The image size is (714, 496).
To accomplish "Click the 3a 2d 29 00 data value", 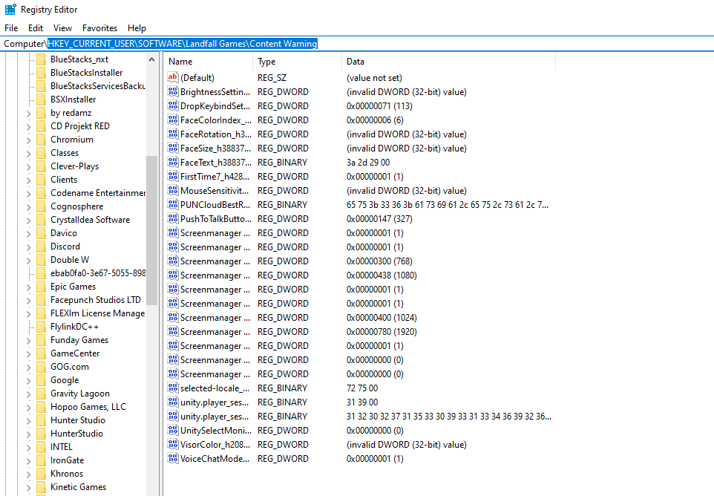I will click(368, 162).
